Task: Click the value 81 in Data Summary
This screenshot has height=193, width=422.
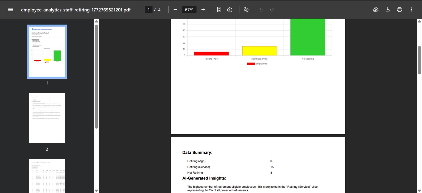Action: click(x=272, y=173)
